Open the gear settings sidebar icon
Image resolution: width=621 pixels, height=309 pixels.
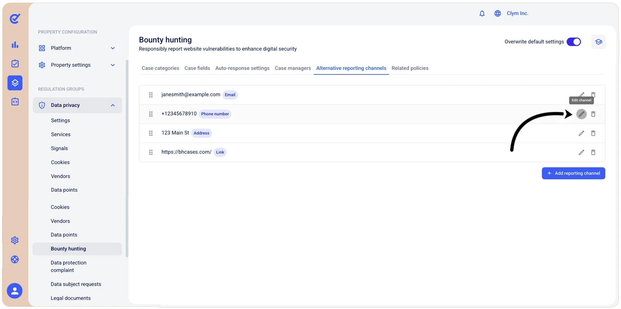click(15, 240)
